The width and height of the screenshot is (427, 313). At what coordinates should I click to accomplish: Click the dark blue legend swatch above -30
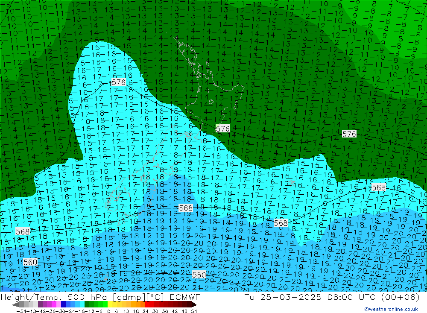point(63,304)
